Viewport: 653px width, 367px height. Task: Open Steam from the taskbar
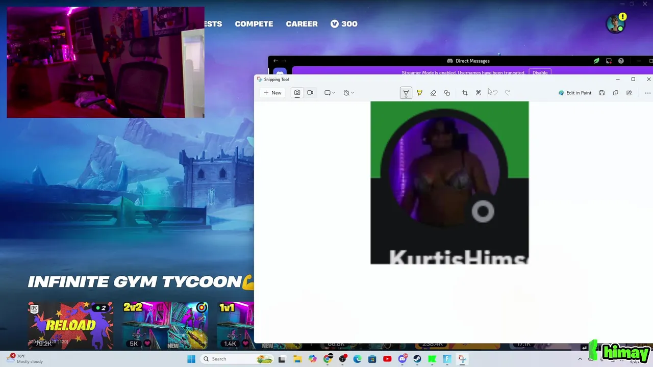click(x=417, y=359)
